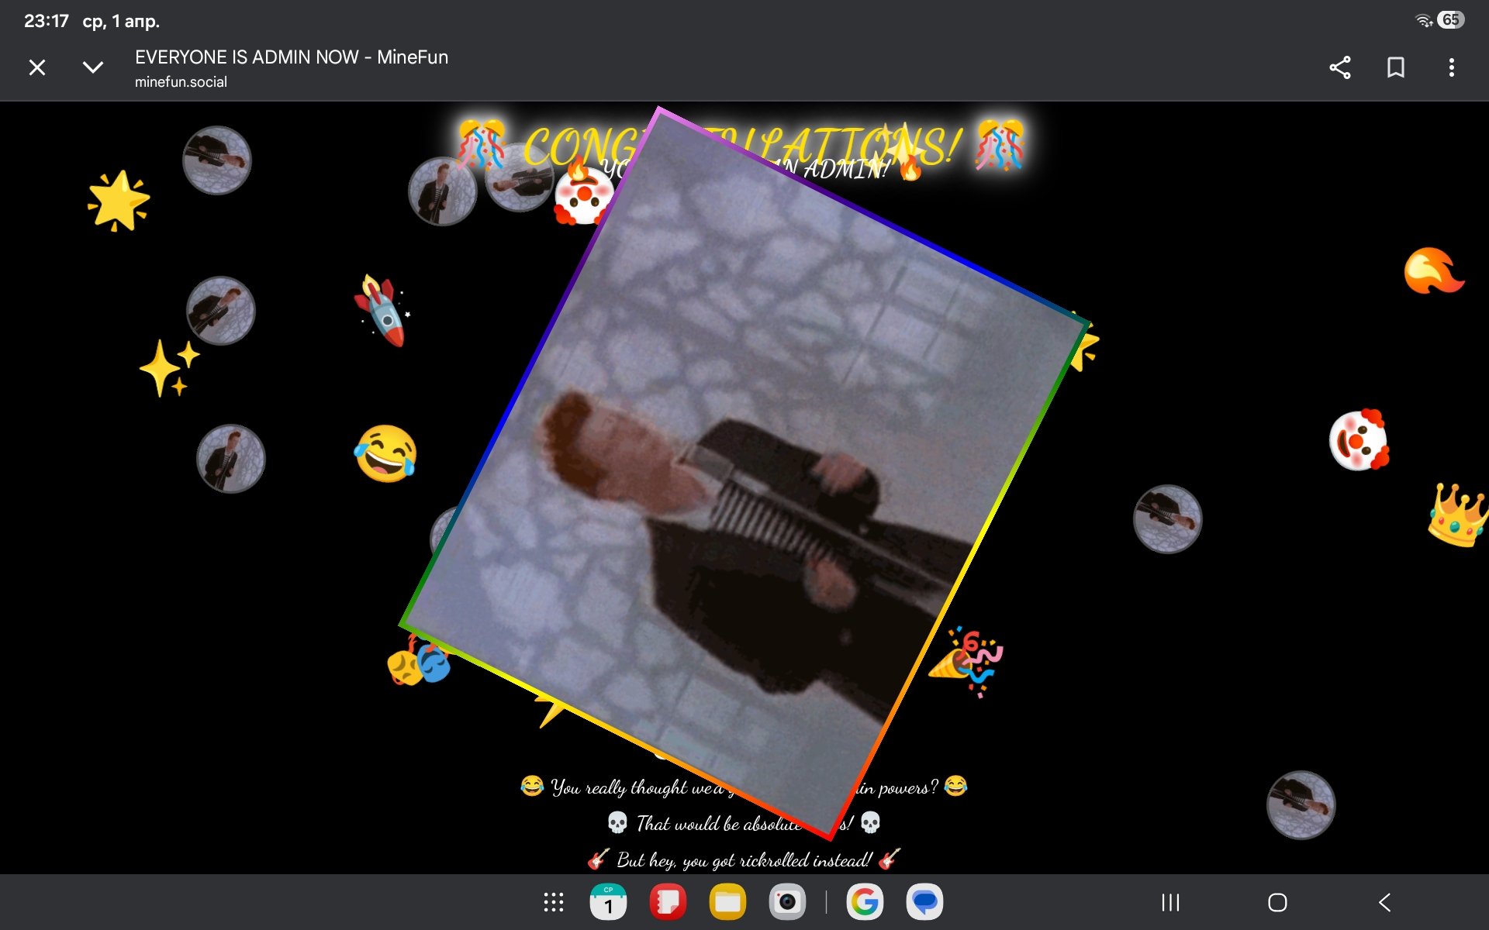Launch the Calendar app from taskbar

click(x=609, y=902)
